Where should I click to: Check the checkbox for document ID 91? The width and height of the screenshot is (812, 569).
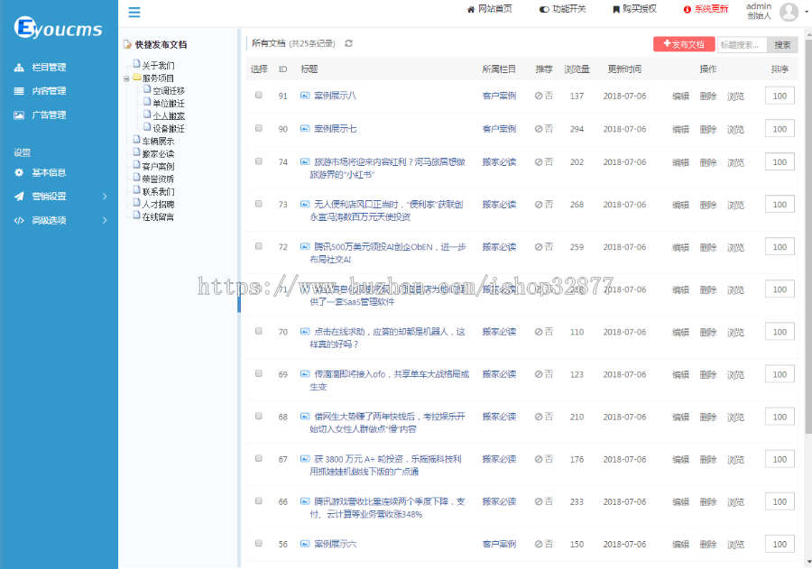pyautogui.click(x=258, y=95)
